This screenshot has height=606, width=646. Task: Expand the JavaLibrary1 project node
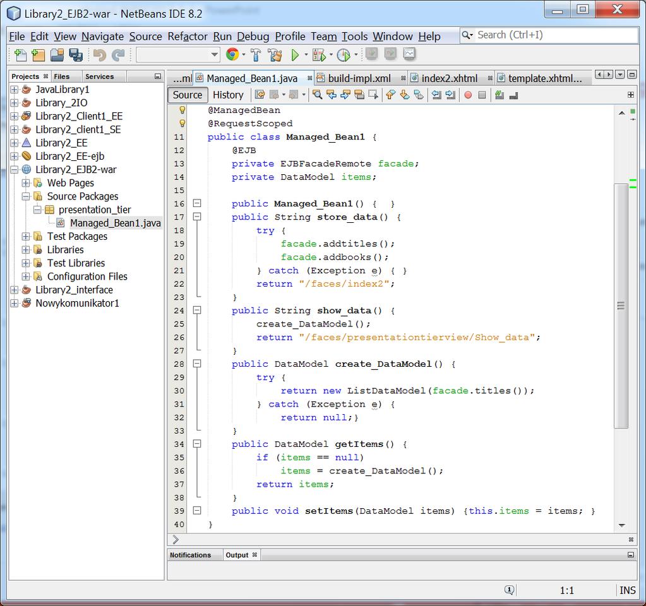point(14,90)
